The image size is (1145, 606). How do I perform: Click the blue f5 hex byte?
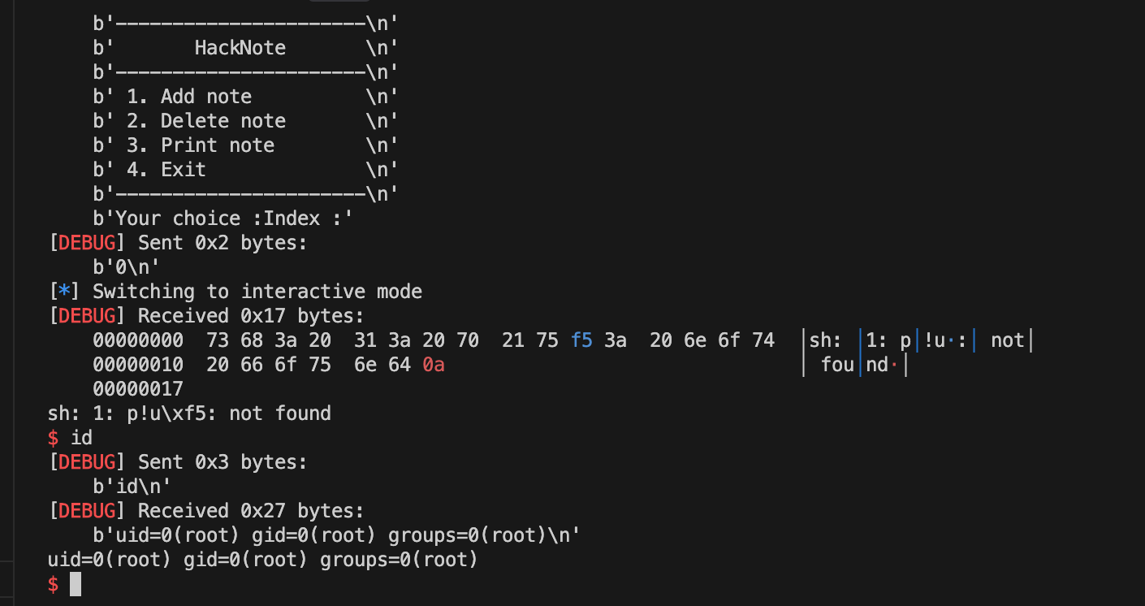pyautogui.click(x=581, y=340)
